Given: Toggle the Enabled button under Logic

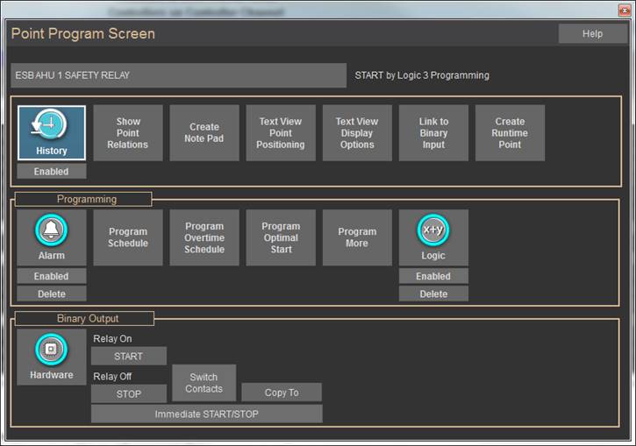Looking at the screenshot, I should [433, 276].
